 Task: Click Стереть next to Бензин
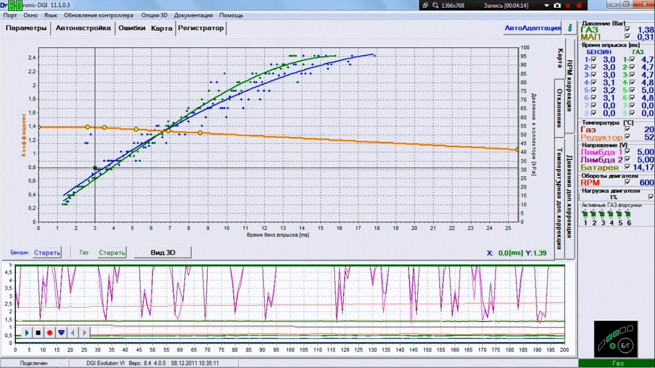point(47,253)
